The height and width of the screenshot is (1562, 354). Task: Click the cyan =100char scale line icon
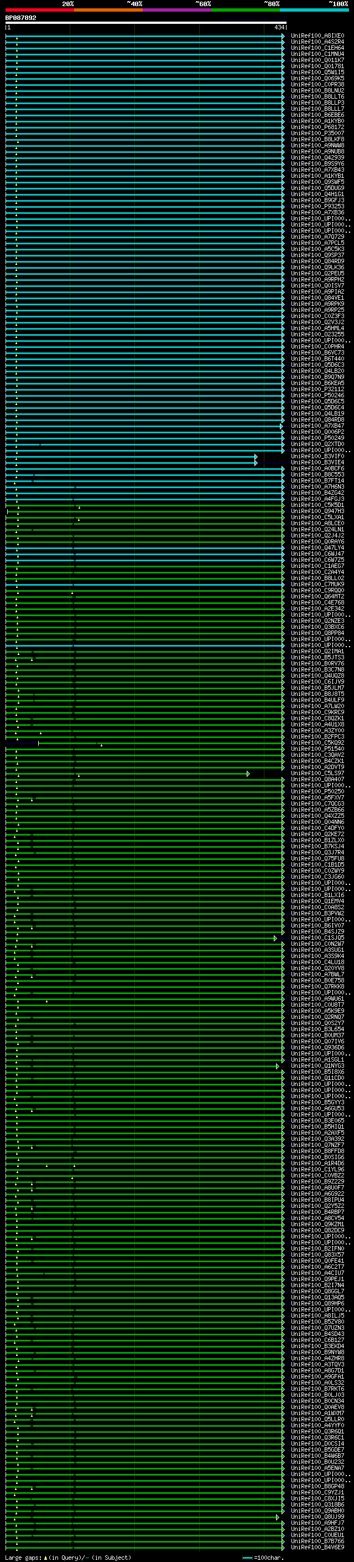coord(247,1558)
